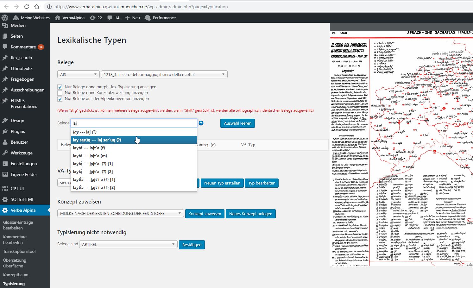Open the updates icon showing 22
The image size is (473, 288).
[x=92, y=18]
